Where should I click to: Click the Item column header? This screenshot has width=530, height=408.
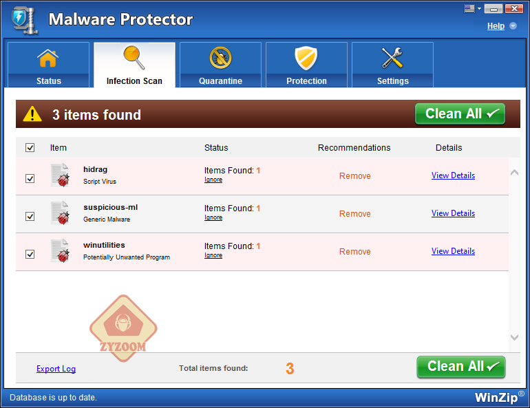pyautogui.click(x=58, y=148)
